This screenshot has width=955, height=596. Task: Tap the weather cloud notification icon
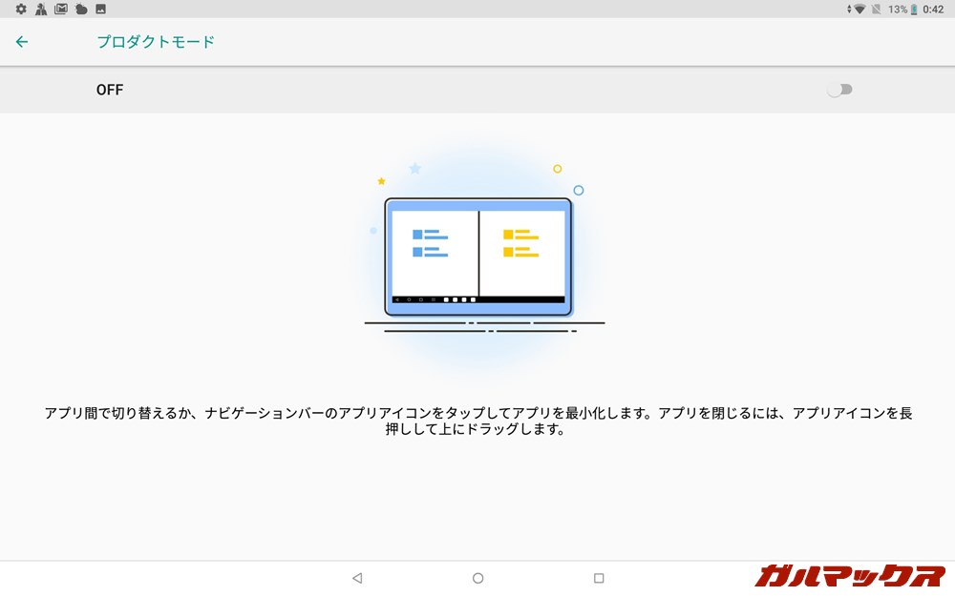point(81,9)
